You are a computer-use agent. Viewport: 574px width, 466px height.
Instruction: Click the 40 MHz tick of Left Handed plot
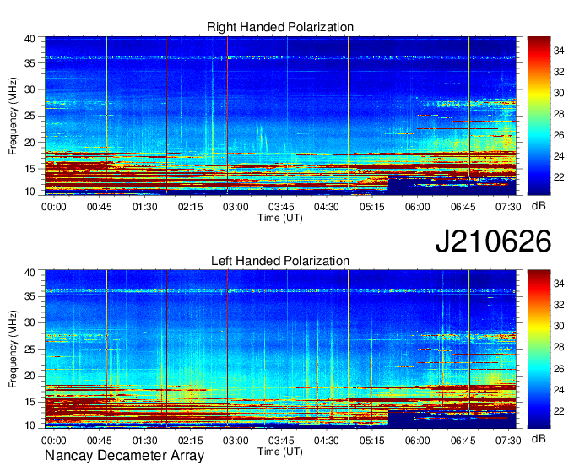pyautogui.click(x=30, y=273)
